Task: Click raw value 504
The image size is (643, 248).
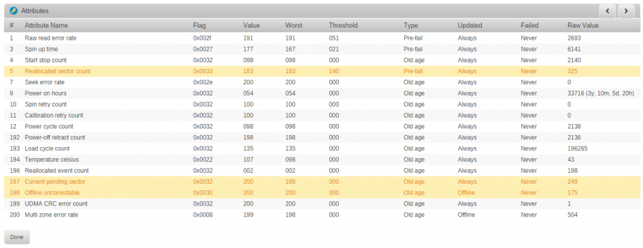Action: [572, 215]
